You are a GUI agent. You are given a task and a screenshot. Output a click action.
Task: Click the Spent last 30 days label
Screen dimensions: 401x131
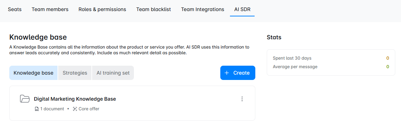coord(292,58)
